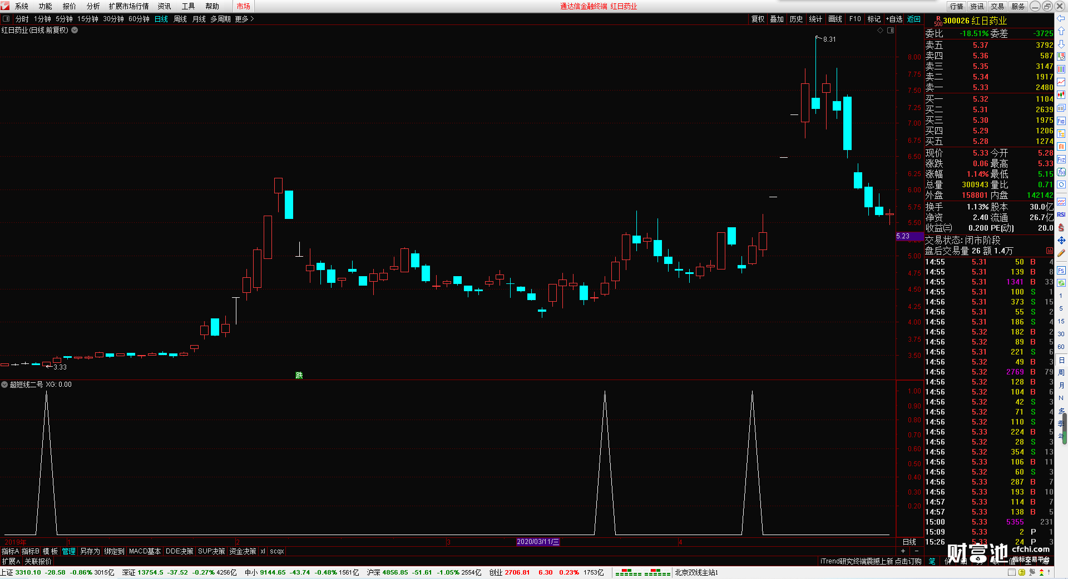Click the 北京双线主站1 server status
The width and height of the screenshot is (1068, 579).
coord(696,572)
